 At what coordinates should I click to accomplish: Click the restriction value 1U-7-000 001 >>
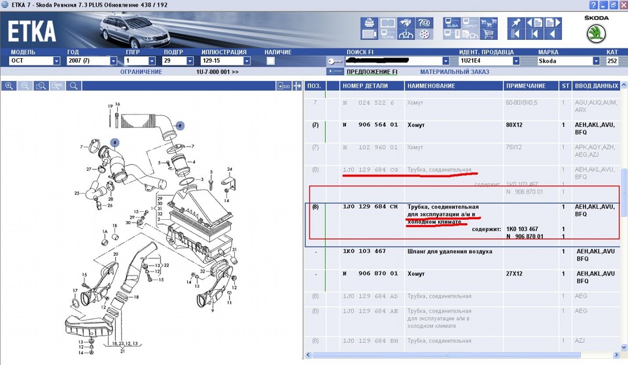point(217,72)
